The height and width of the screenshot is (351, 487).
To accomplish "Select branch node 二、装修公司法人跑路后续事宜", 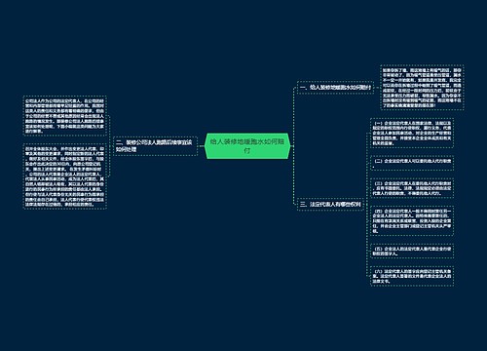I will pos(156,146).
